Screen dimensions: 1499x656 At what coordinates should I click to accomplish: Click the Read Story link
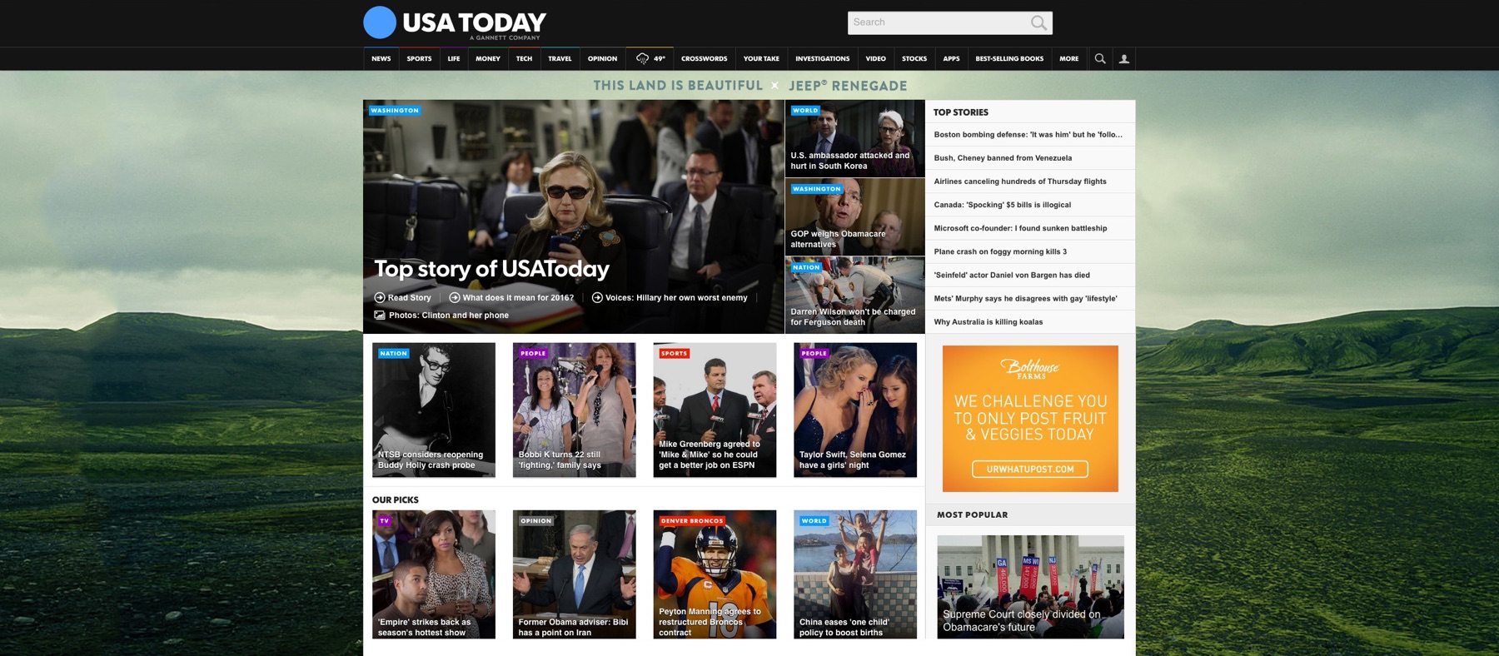click(x=410, y=297)
